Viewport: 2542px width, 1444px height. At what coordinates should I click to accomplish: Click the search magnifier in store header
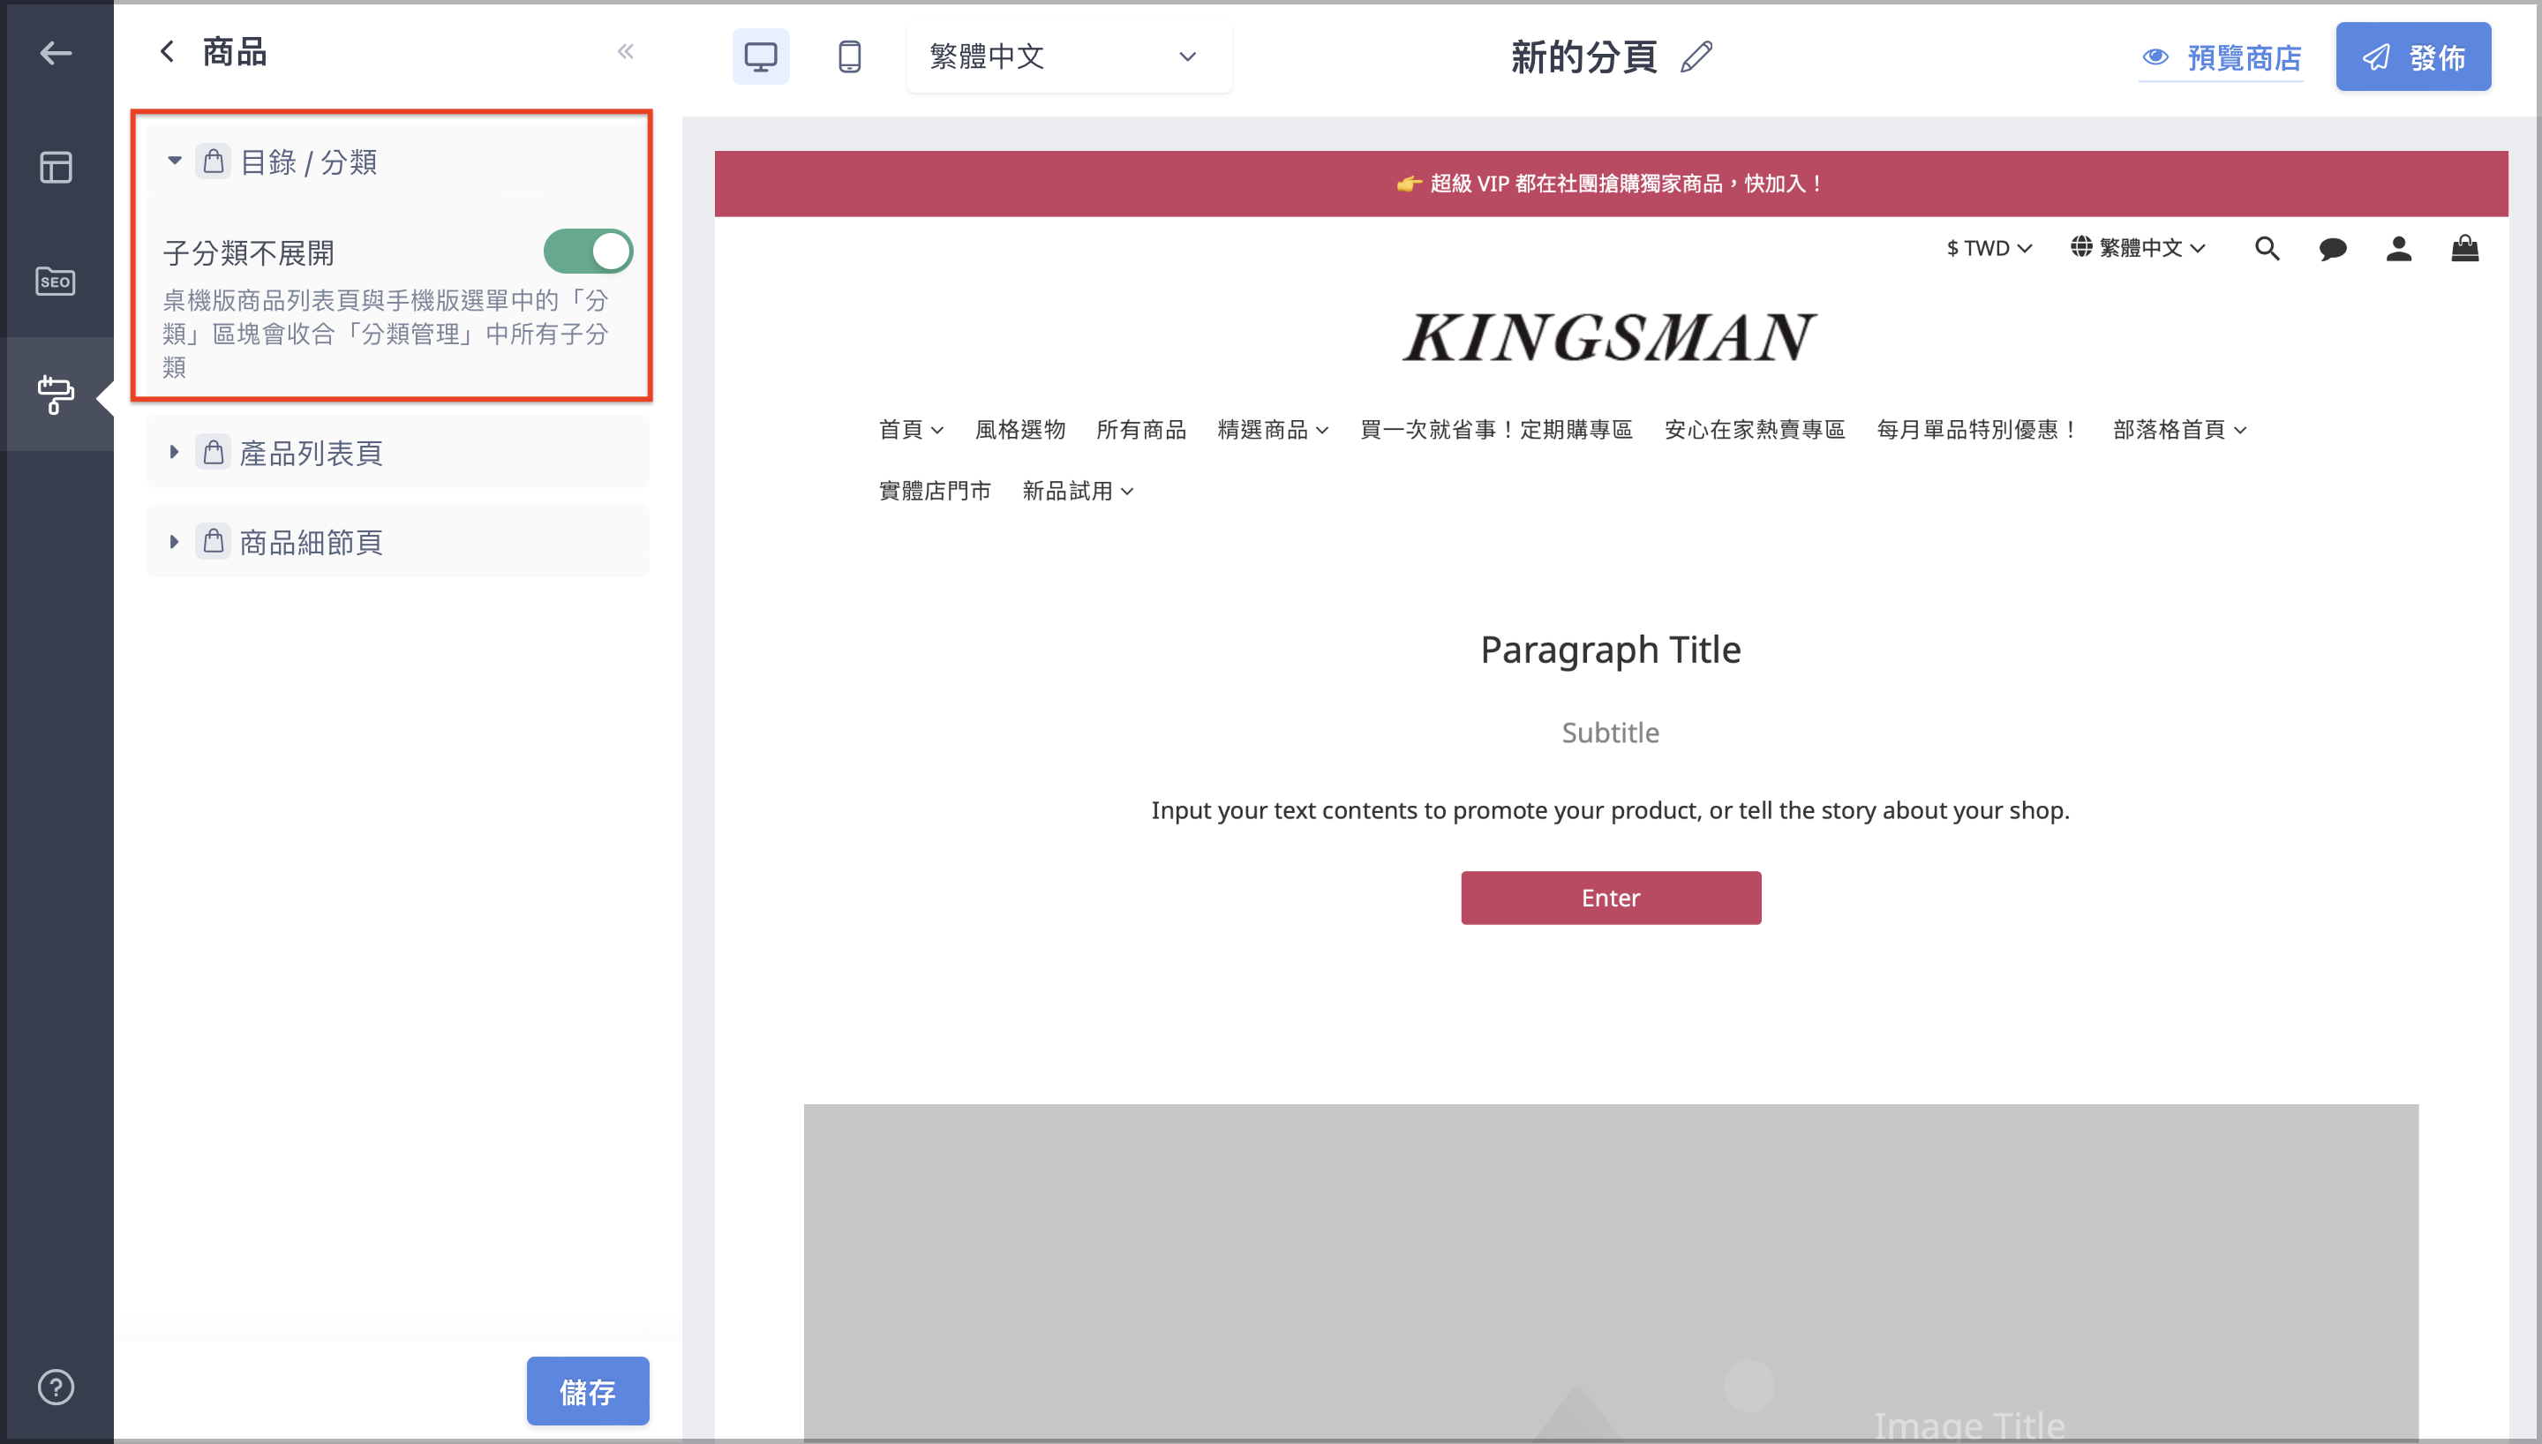pos(2267,248)
